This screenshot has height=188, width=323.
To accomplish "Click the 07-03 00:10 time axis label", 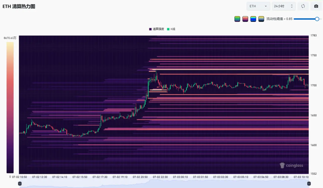I will [x=180, y=177].
